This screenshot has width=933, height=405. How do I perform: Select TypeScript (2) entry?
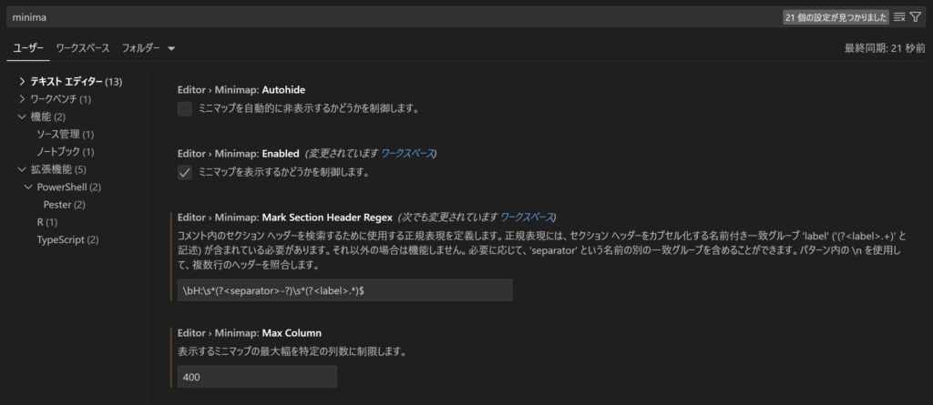(x=67, y=240)
